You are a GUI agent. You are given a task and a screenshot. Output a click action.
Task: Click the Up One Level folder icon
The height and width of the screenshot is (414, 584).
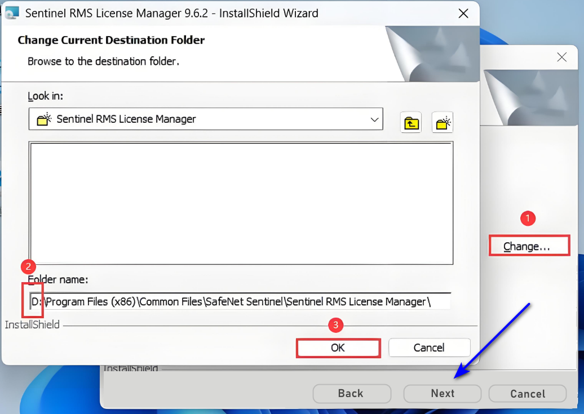[411, 122]
